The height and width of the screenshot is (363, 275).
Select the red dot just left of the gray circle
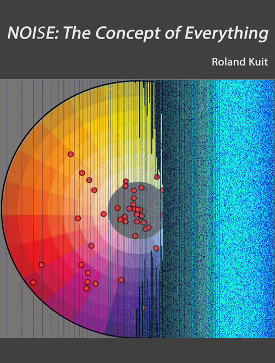click(103, 214)
